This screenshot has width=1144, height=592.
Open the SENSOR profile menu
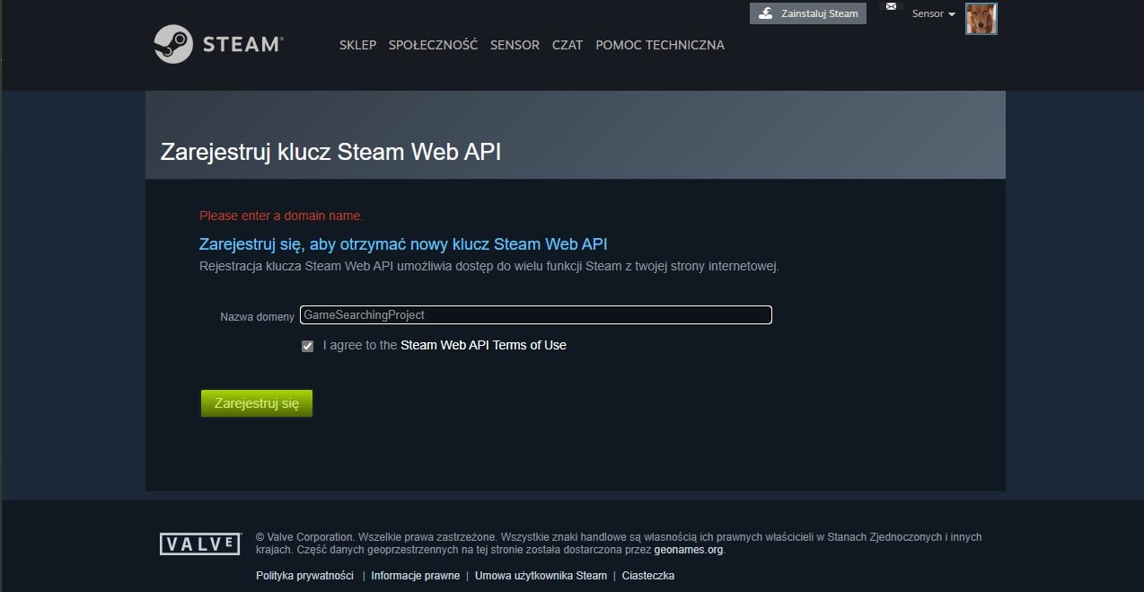point(515,45)
